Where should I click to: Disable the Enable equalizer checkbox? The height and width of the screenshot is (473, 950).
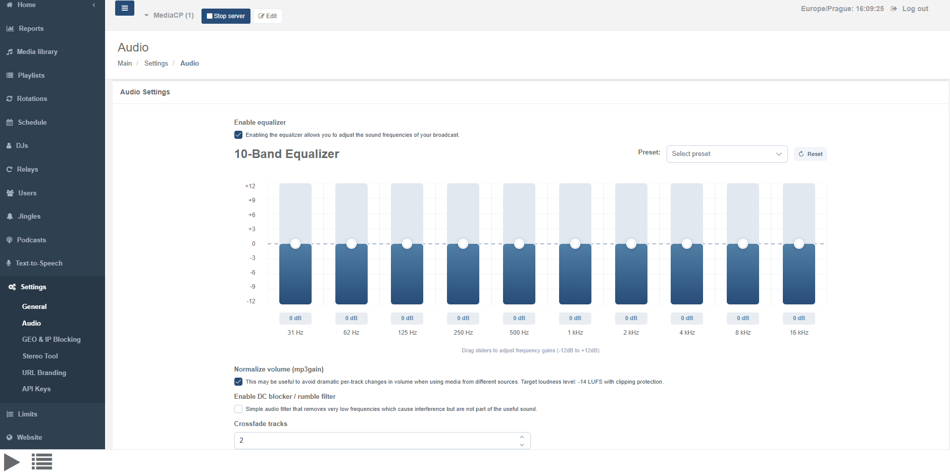238,135
